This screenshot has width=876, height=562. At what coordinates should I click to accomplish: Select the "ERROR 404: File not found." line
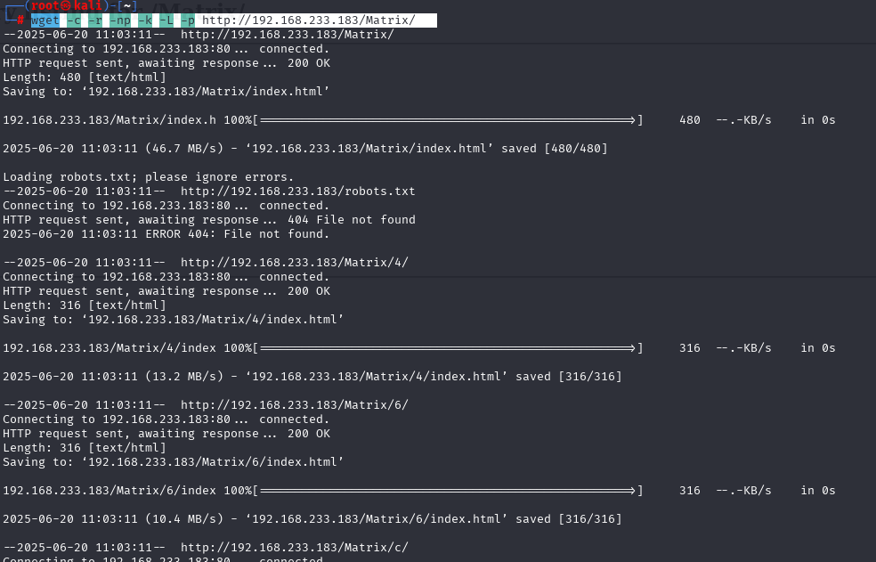238,234
